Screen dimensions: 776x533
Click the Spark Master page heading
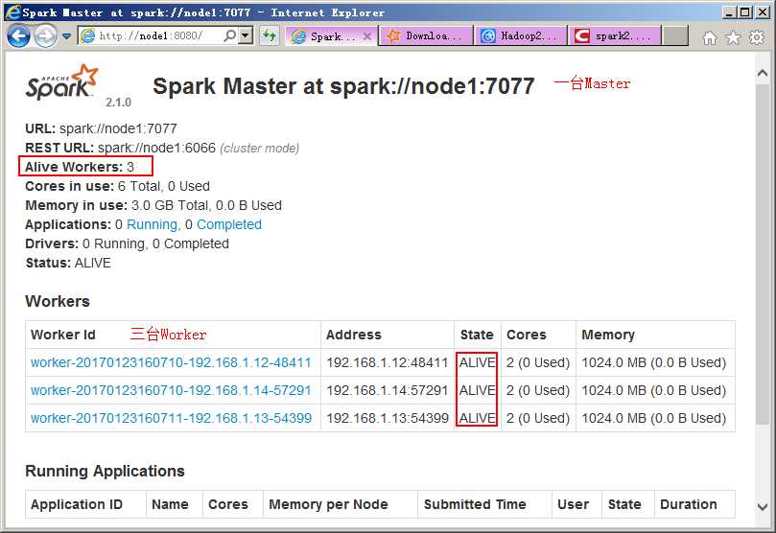click(343, 86)
